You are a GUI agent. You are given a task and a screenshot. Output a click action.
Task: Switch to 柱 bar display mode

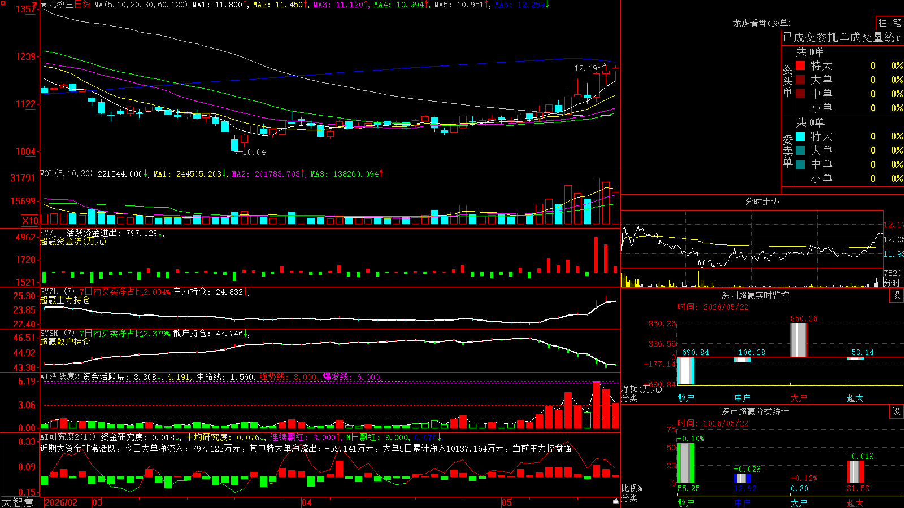click(x=883, y=23)
